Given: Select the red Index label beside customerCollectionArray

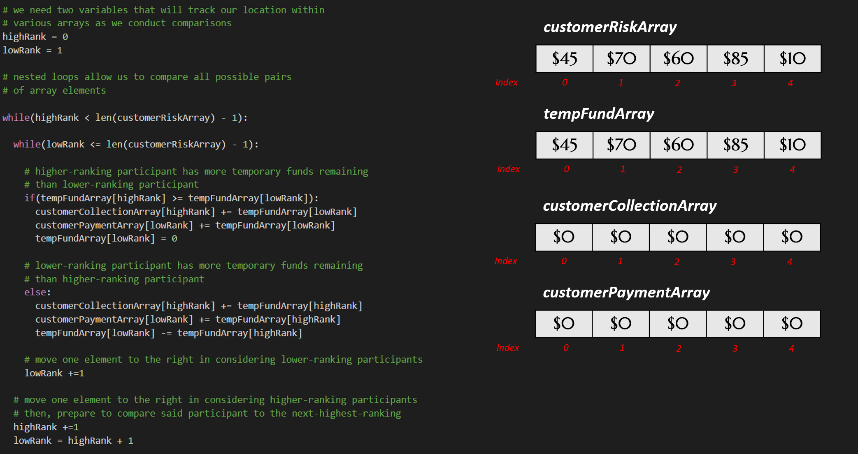Looking at the screenshot, I should tap(506, 261).
